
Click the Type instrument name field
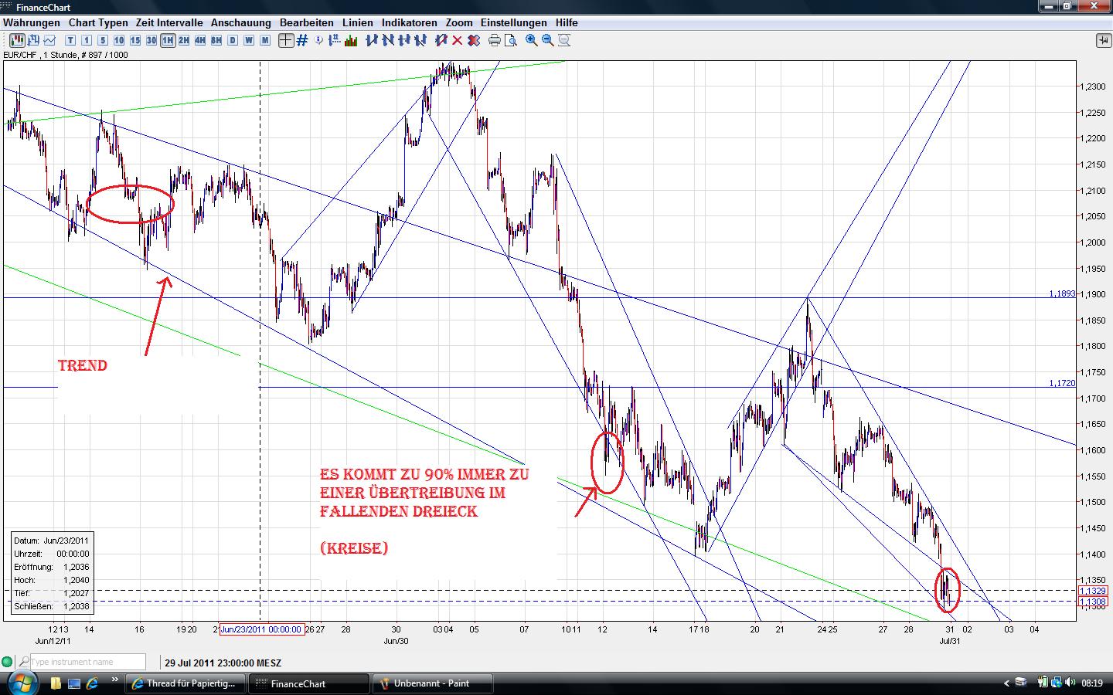click(87, 662)
